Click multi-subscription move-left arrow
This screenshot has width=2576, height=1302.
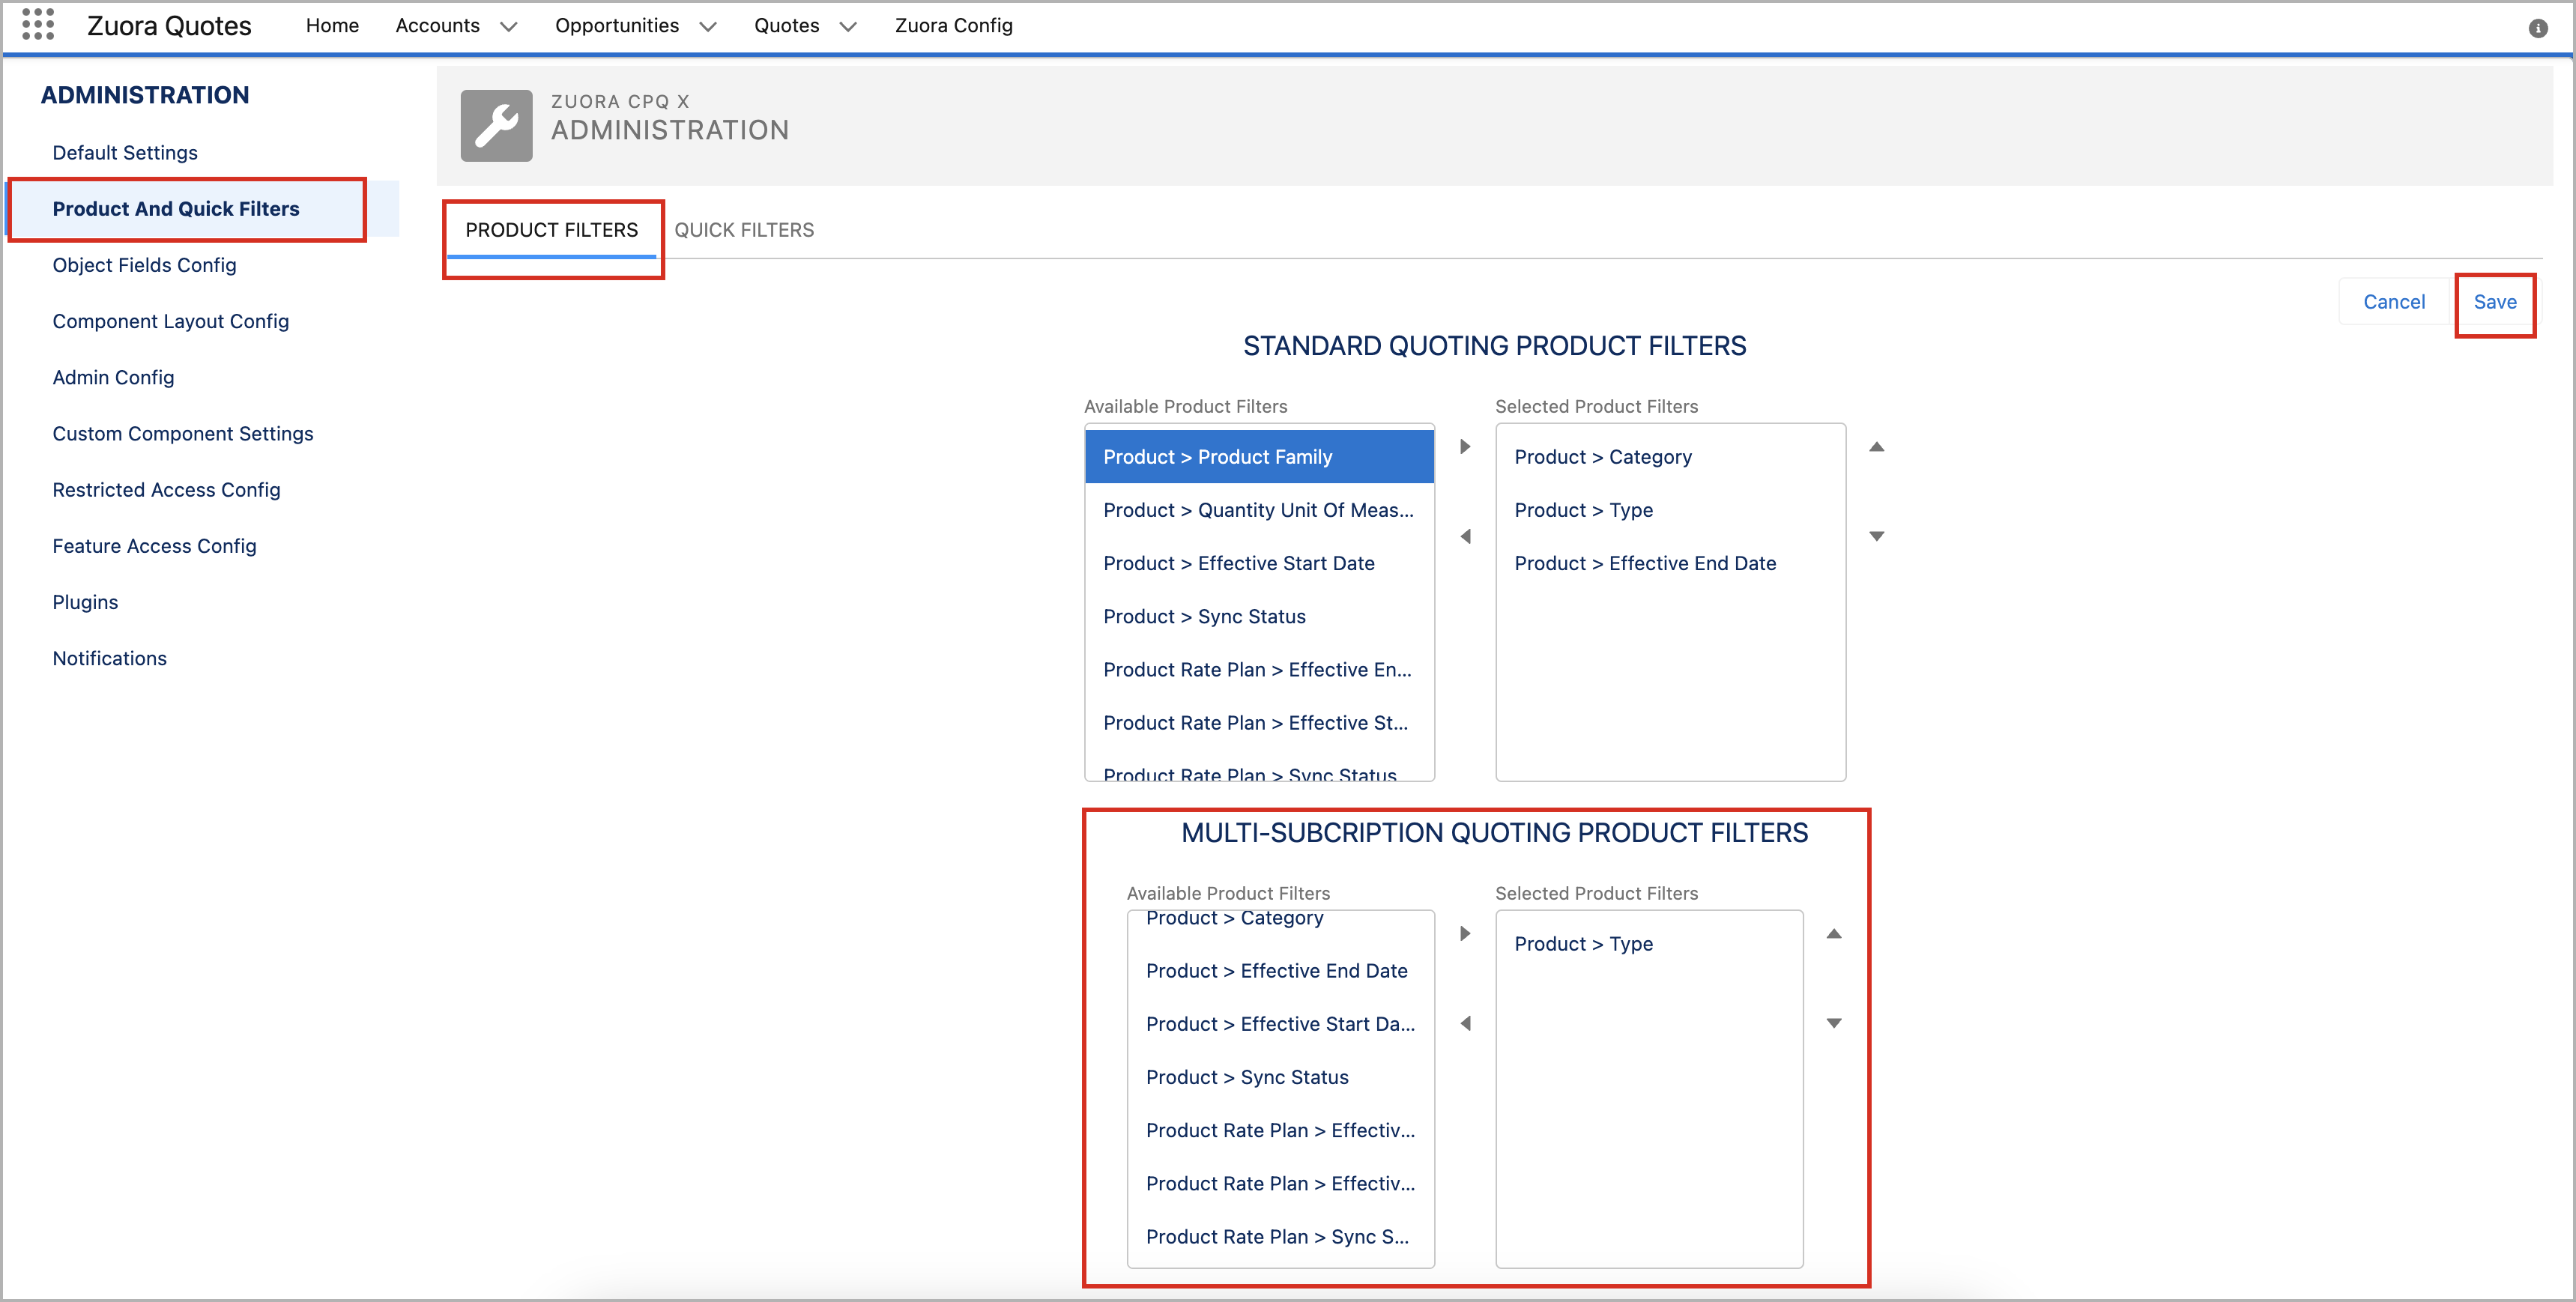(1465, 1024)
